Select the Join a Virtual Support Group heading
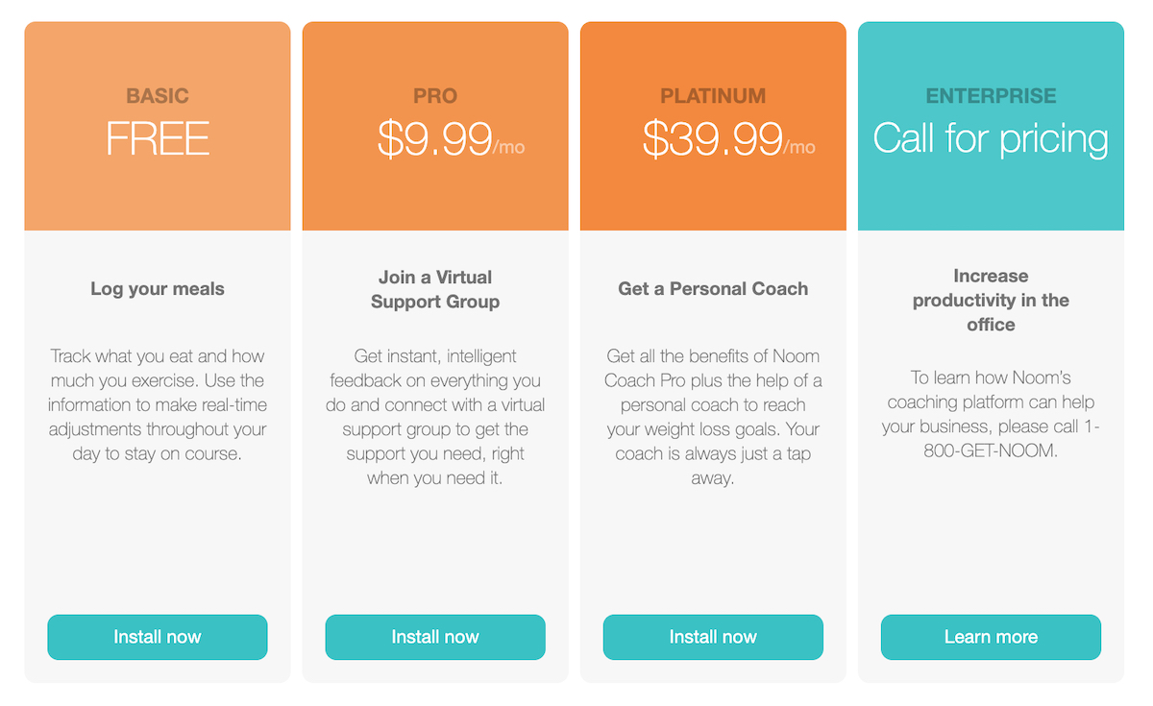The height and width of the screenshot is (706, 1153). click(435, 289)
